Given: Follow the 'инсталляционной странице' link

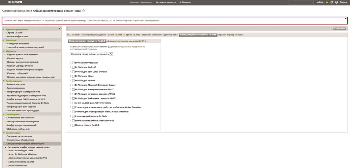Looking at the screenshot, I should point(83,49).
